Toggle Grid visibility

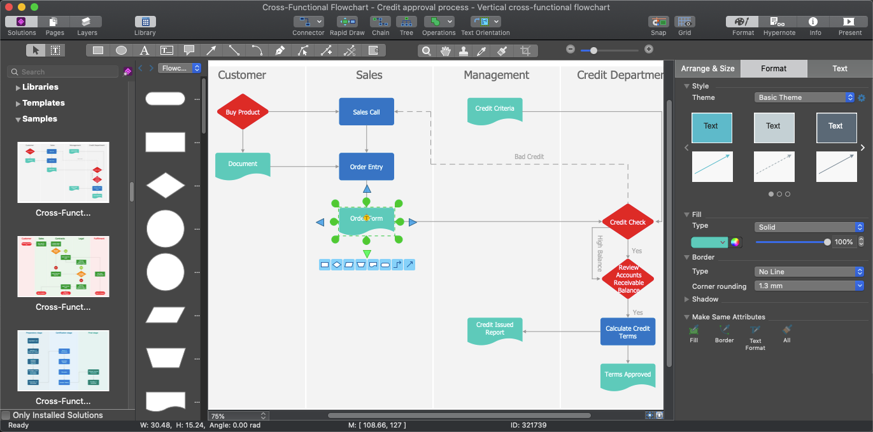click(x=685, y=25)
